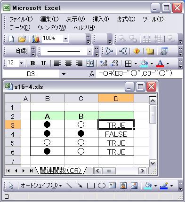This screenshot has width=185, height=202.
Task: Expand Font Color dropdown arrow
Action: 168,63
